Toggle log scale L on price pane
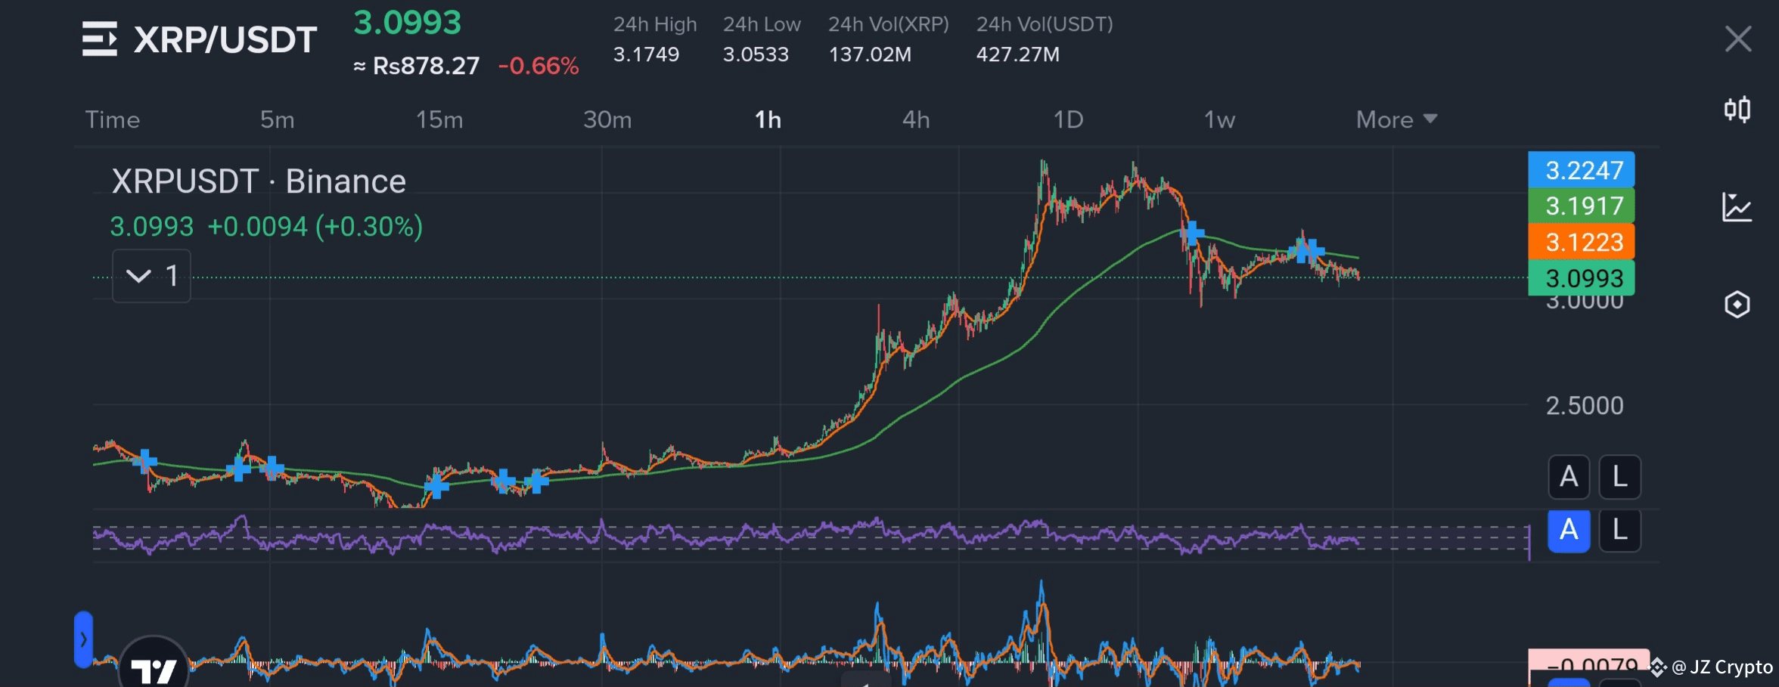This screenshot has height=687, width=1779. click(x=1620, y=477)
